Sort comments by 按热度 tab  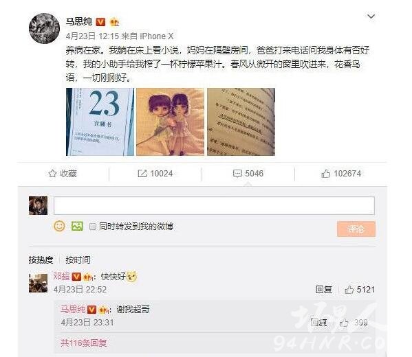click(41, 260)
